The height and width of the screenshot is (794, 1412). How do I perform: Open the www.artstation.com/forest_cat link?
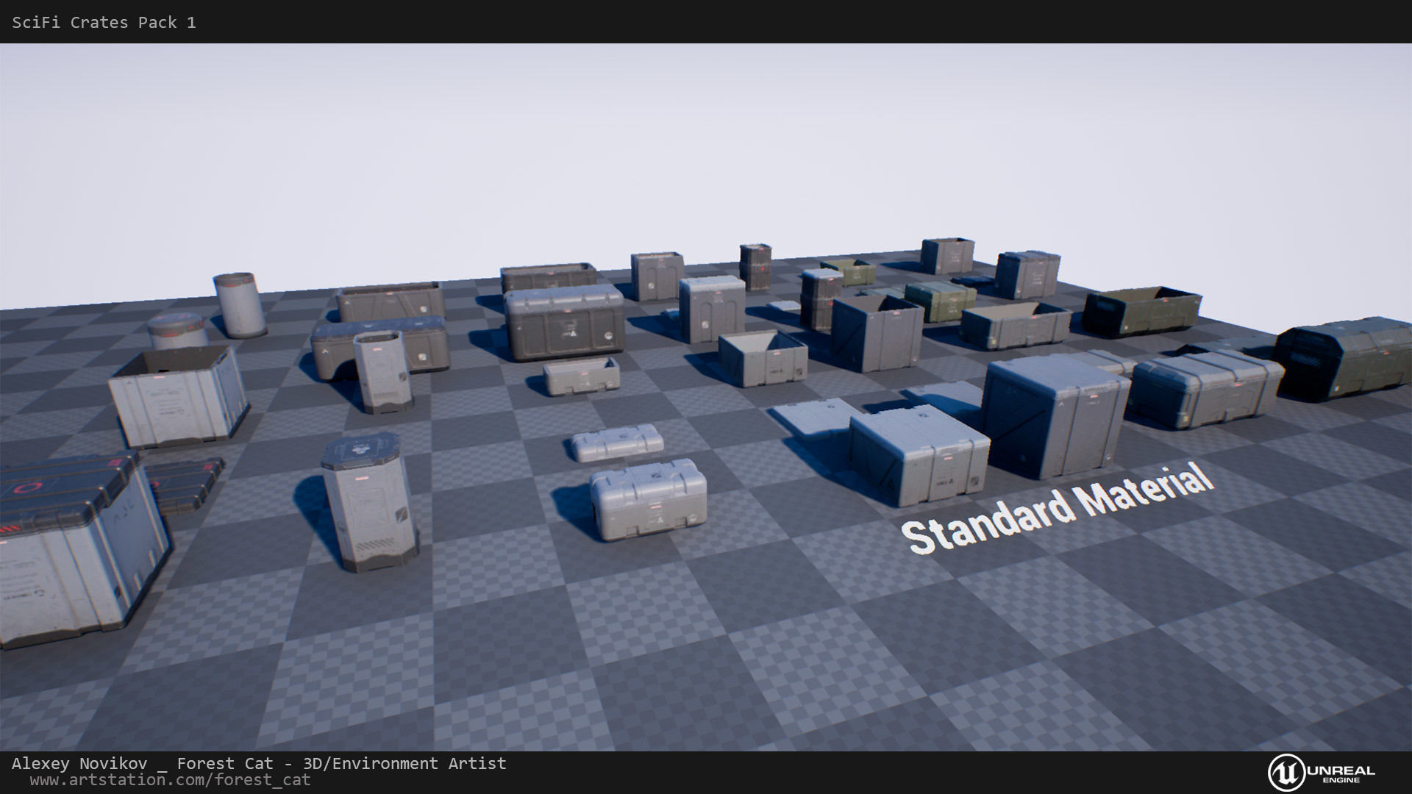point(170,780)
